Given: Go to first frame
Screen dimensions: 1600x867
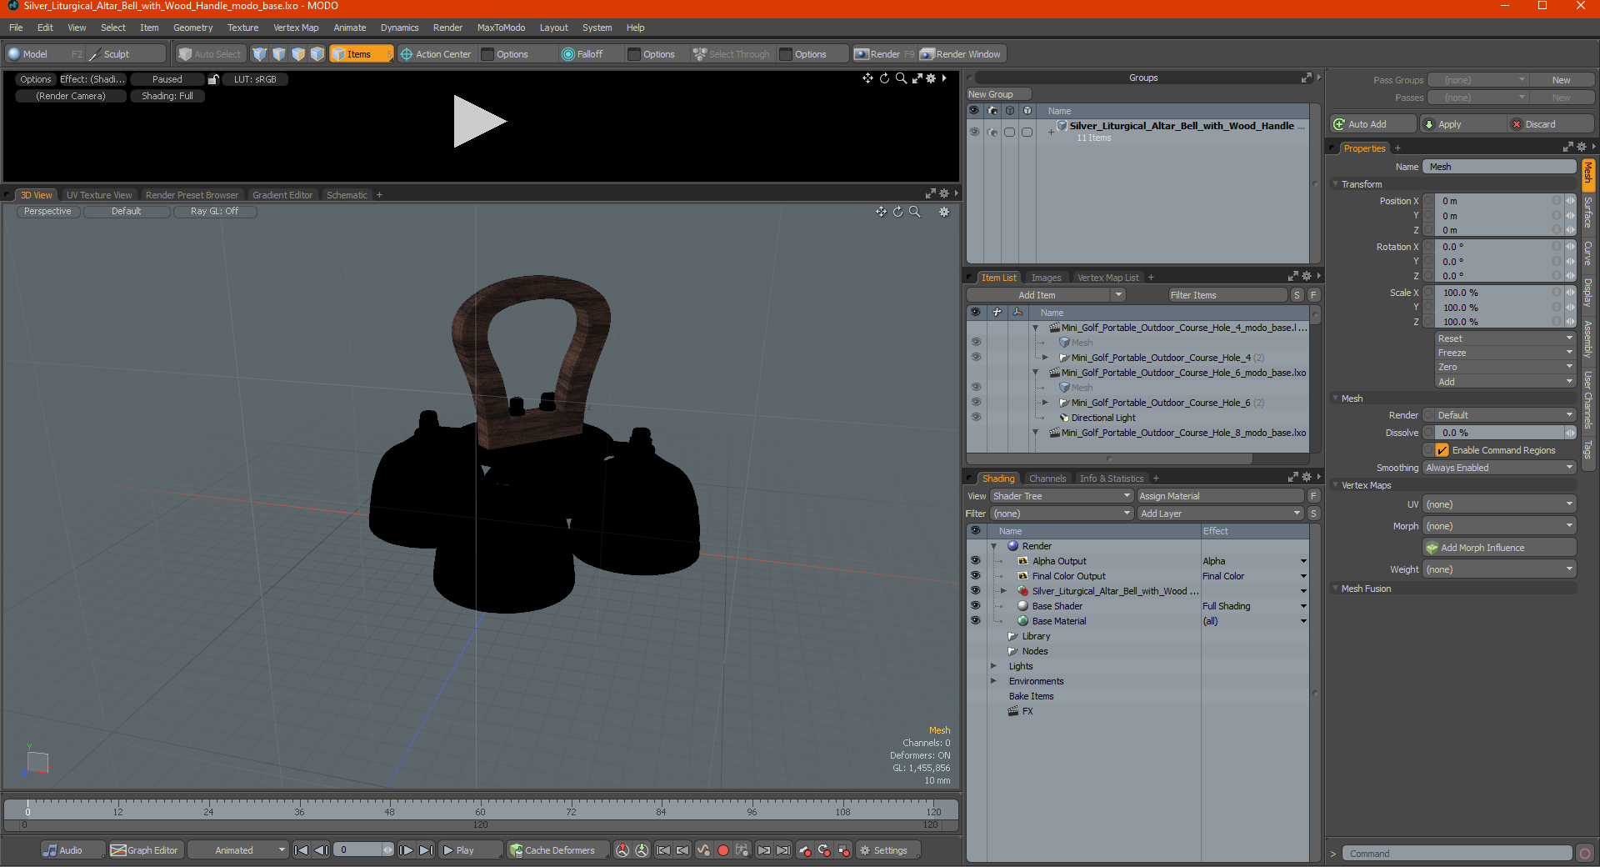Looking at the screenshot, I should tap(302, 850).
